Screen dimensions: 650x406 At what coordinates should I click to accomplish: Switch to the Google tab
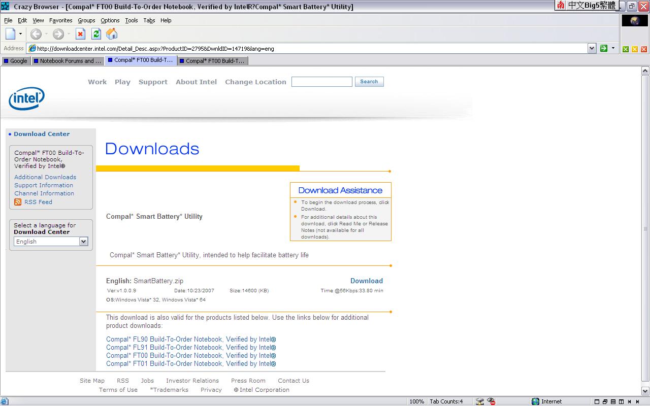16,61
